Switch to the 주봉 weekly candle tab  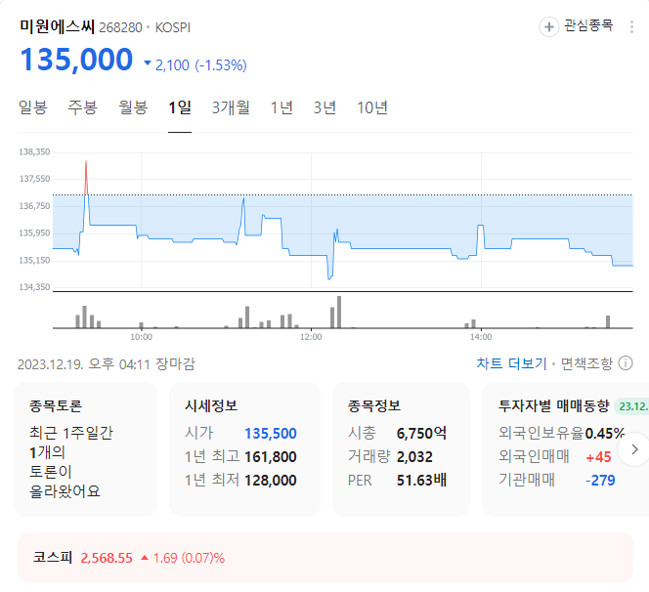coord(82,107)
